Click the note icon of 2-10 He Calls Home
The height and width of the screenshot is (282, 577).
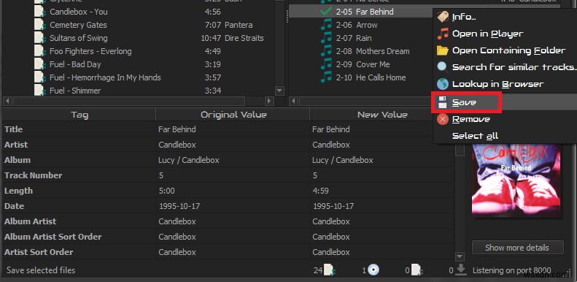326,77
